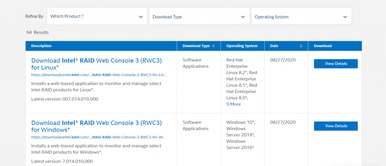Select the 94 Results count text
386x166 pixels.
37,32
